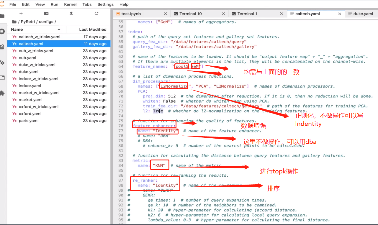Open the property inspector gears icon
The width and height of the screenshot is (378, 225).
[x=2, y=62]
